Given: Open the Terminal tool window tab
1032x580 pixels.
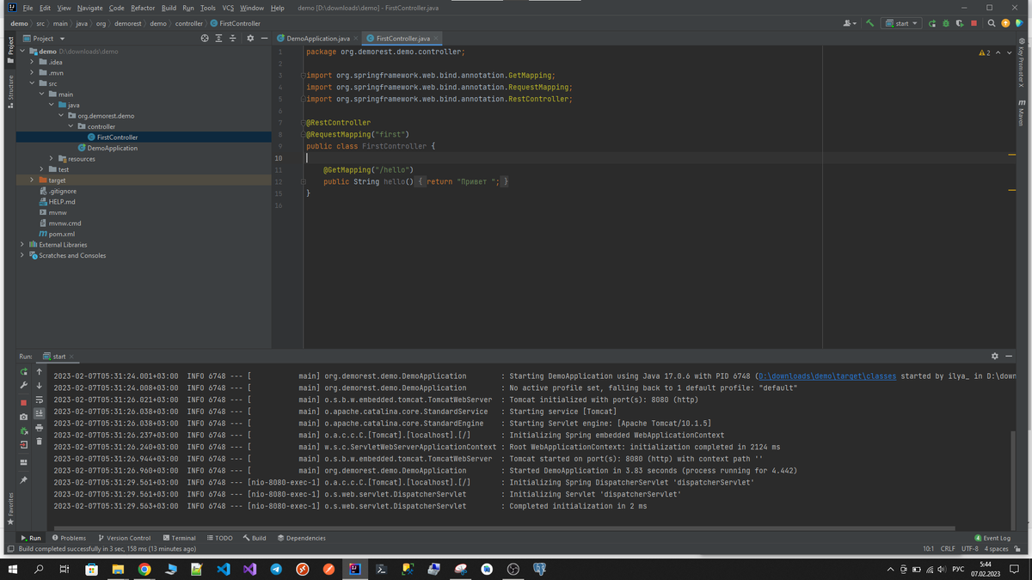Looking at the screenshot, I should point(180,538).
